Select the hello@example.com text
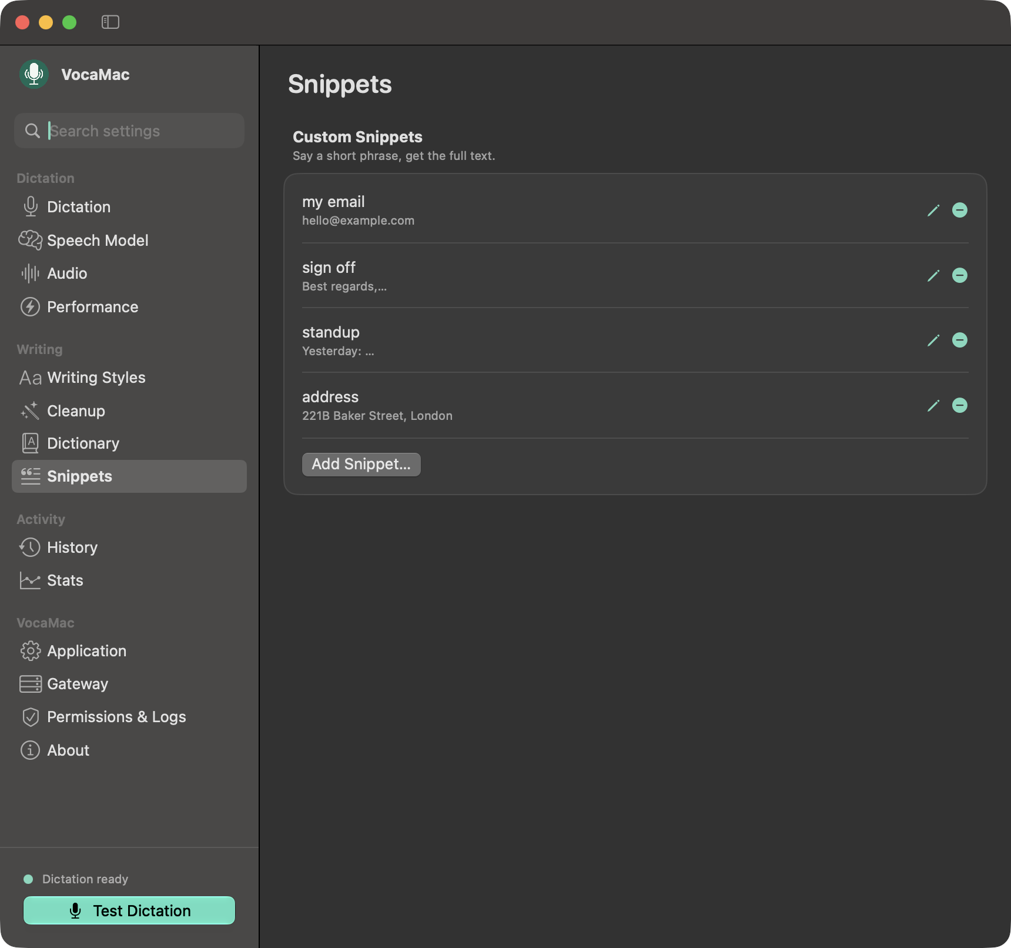 pyautogui.click(x=358, y=221)
